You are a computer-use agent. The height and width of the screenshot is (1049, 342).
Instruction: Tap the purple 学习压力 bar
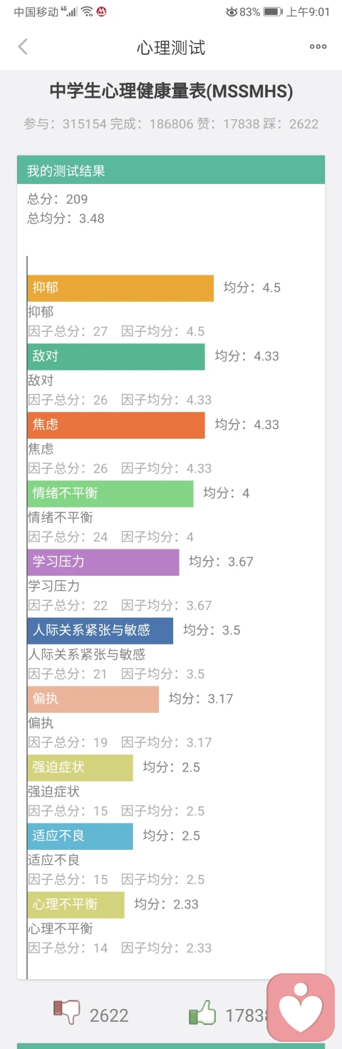point(103,562)
